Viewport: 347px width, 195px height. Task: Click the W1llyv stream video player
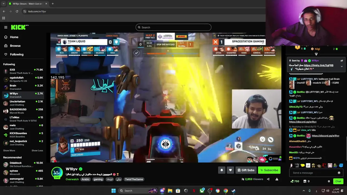pyautogui.click(x=166, y=97)
